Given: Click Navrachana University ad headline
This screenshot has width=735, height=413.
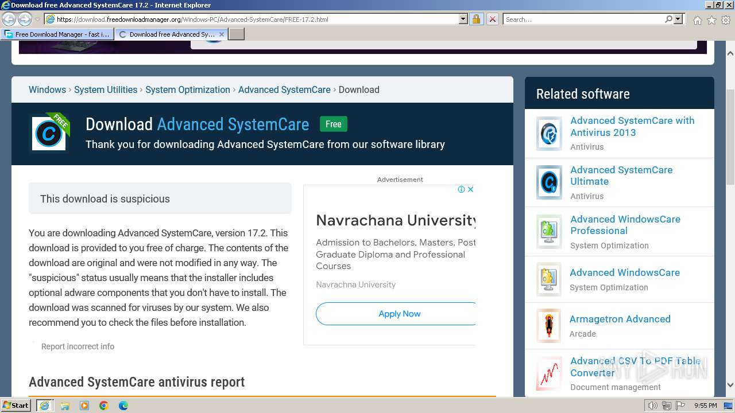Looking at the screenshot, I should click(x=396, y=220).
